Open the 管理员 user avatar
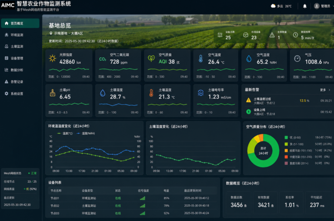The width and height of the screenshot is (334, 221). (317, 6)
